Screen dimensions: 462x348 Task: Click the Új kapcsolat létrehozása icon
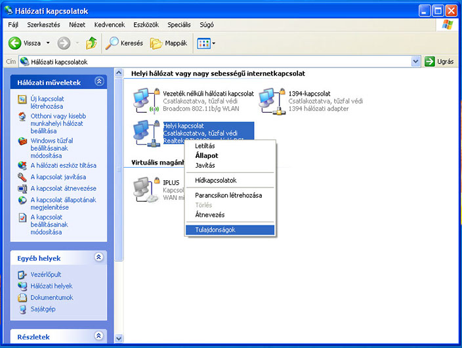pyautogui.click(x=22, y=100)
